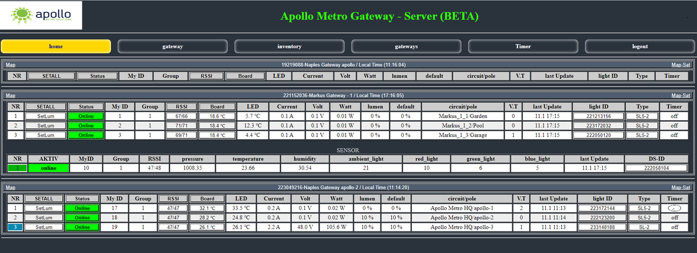Click SetLum for Markus_1_2/Pool
Image resolution: width=697 pixels, height=253 pixels.
pyautogui.click(x=46, y=125)
